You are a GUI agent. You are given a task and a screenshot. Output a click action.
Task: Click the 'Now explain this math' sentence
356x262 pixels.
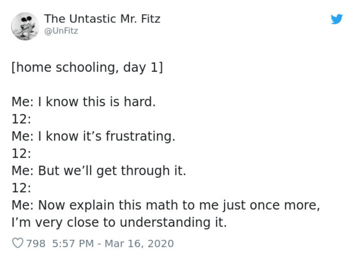point(179,205)
